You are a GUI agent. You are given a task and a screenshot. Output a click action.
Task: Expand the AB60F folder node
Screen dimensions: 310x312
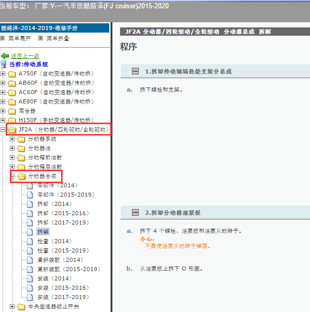3,83
